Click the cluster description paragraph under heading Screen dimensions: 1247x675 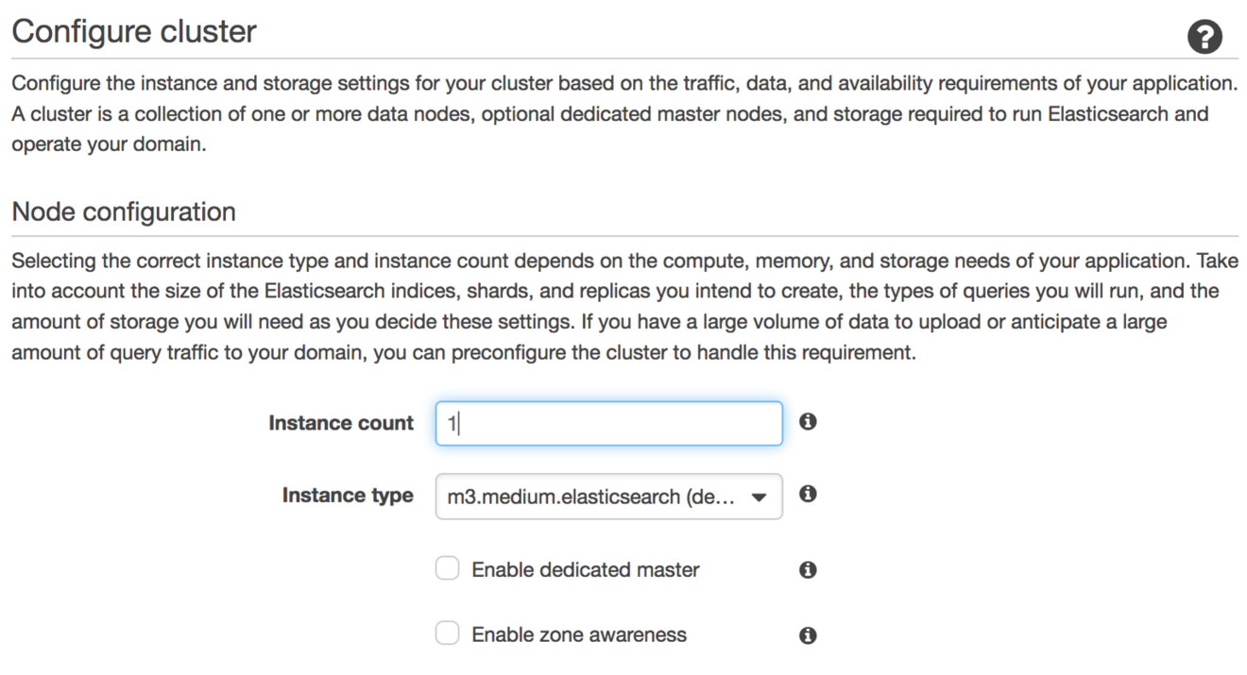pyautogui.click(x=623, y=114)
